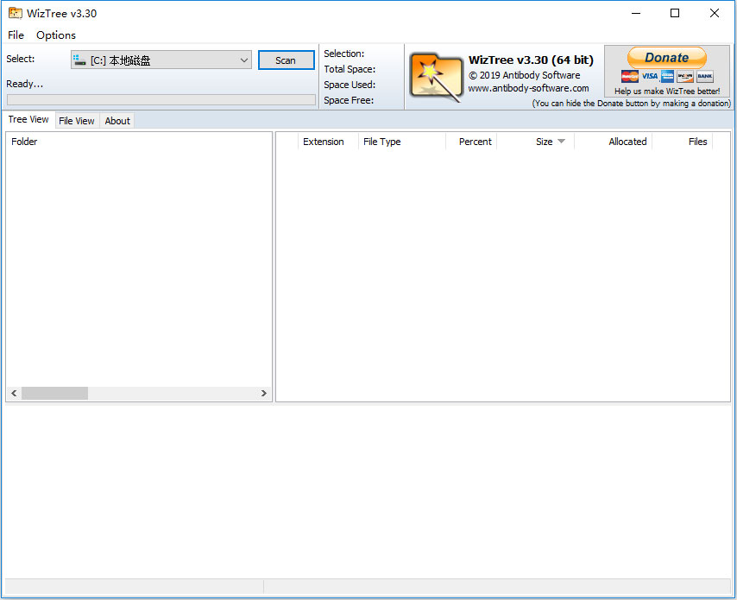Image resolution: width=737 pixels, height=600 pixels.
Task: Click the Scan button
Action: tap(286, 60)
